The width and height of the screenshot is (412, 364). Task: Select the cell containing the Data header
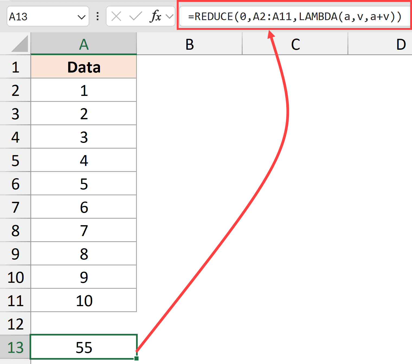[x=83, y=67]
